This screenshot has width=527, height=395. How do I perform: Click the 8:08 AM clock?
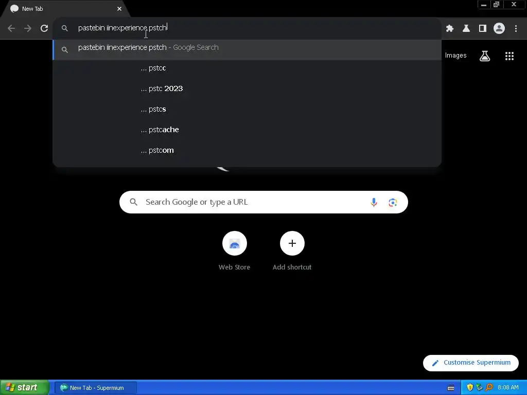click(508, 388)
